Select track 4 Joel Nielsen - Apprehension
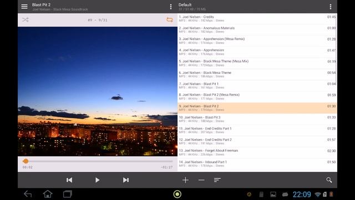The height and width of the screenshot is (200, 355). click(257, 52)
